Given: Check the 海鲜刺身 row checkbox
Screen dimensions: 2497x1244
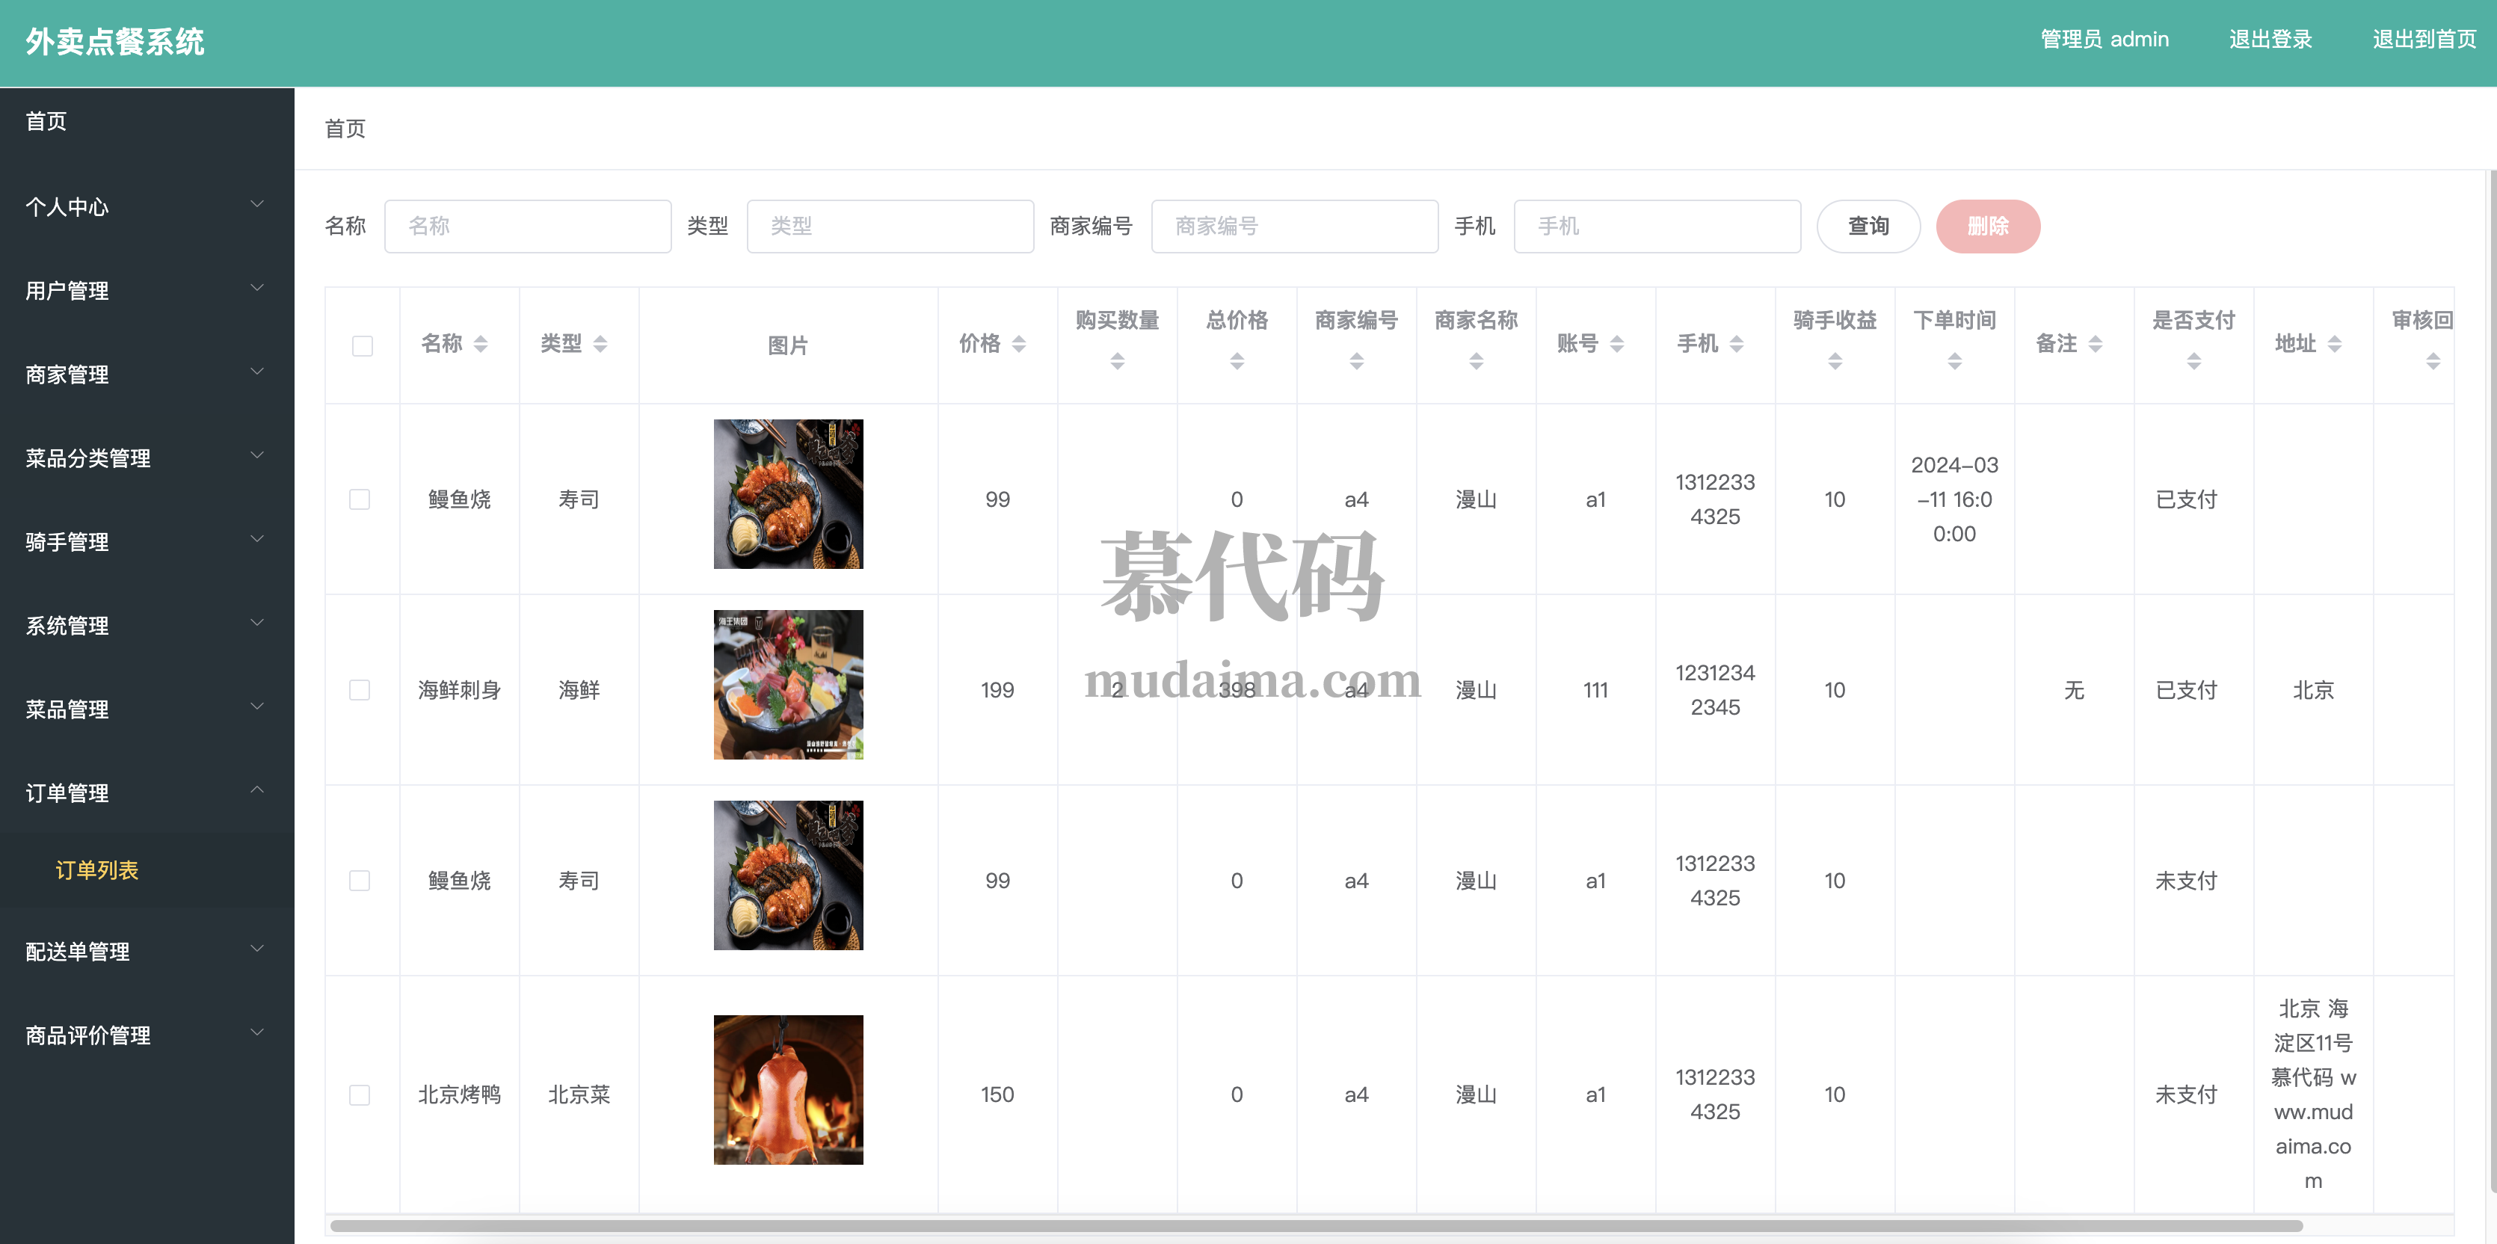Looking at the screenshot, I should pos(360,690).
